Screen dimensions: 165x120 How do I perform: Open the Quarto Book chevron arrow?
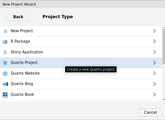point(155,95)
